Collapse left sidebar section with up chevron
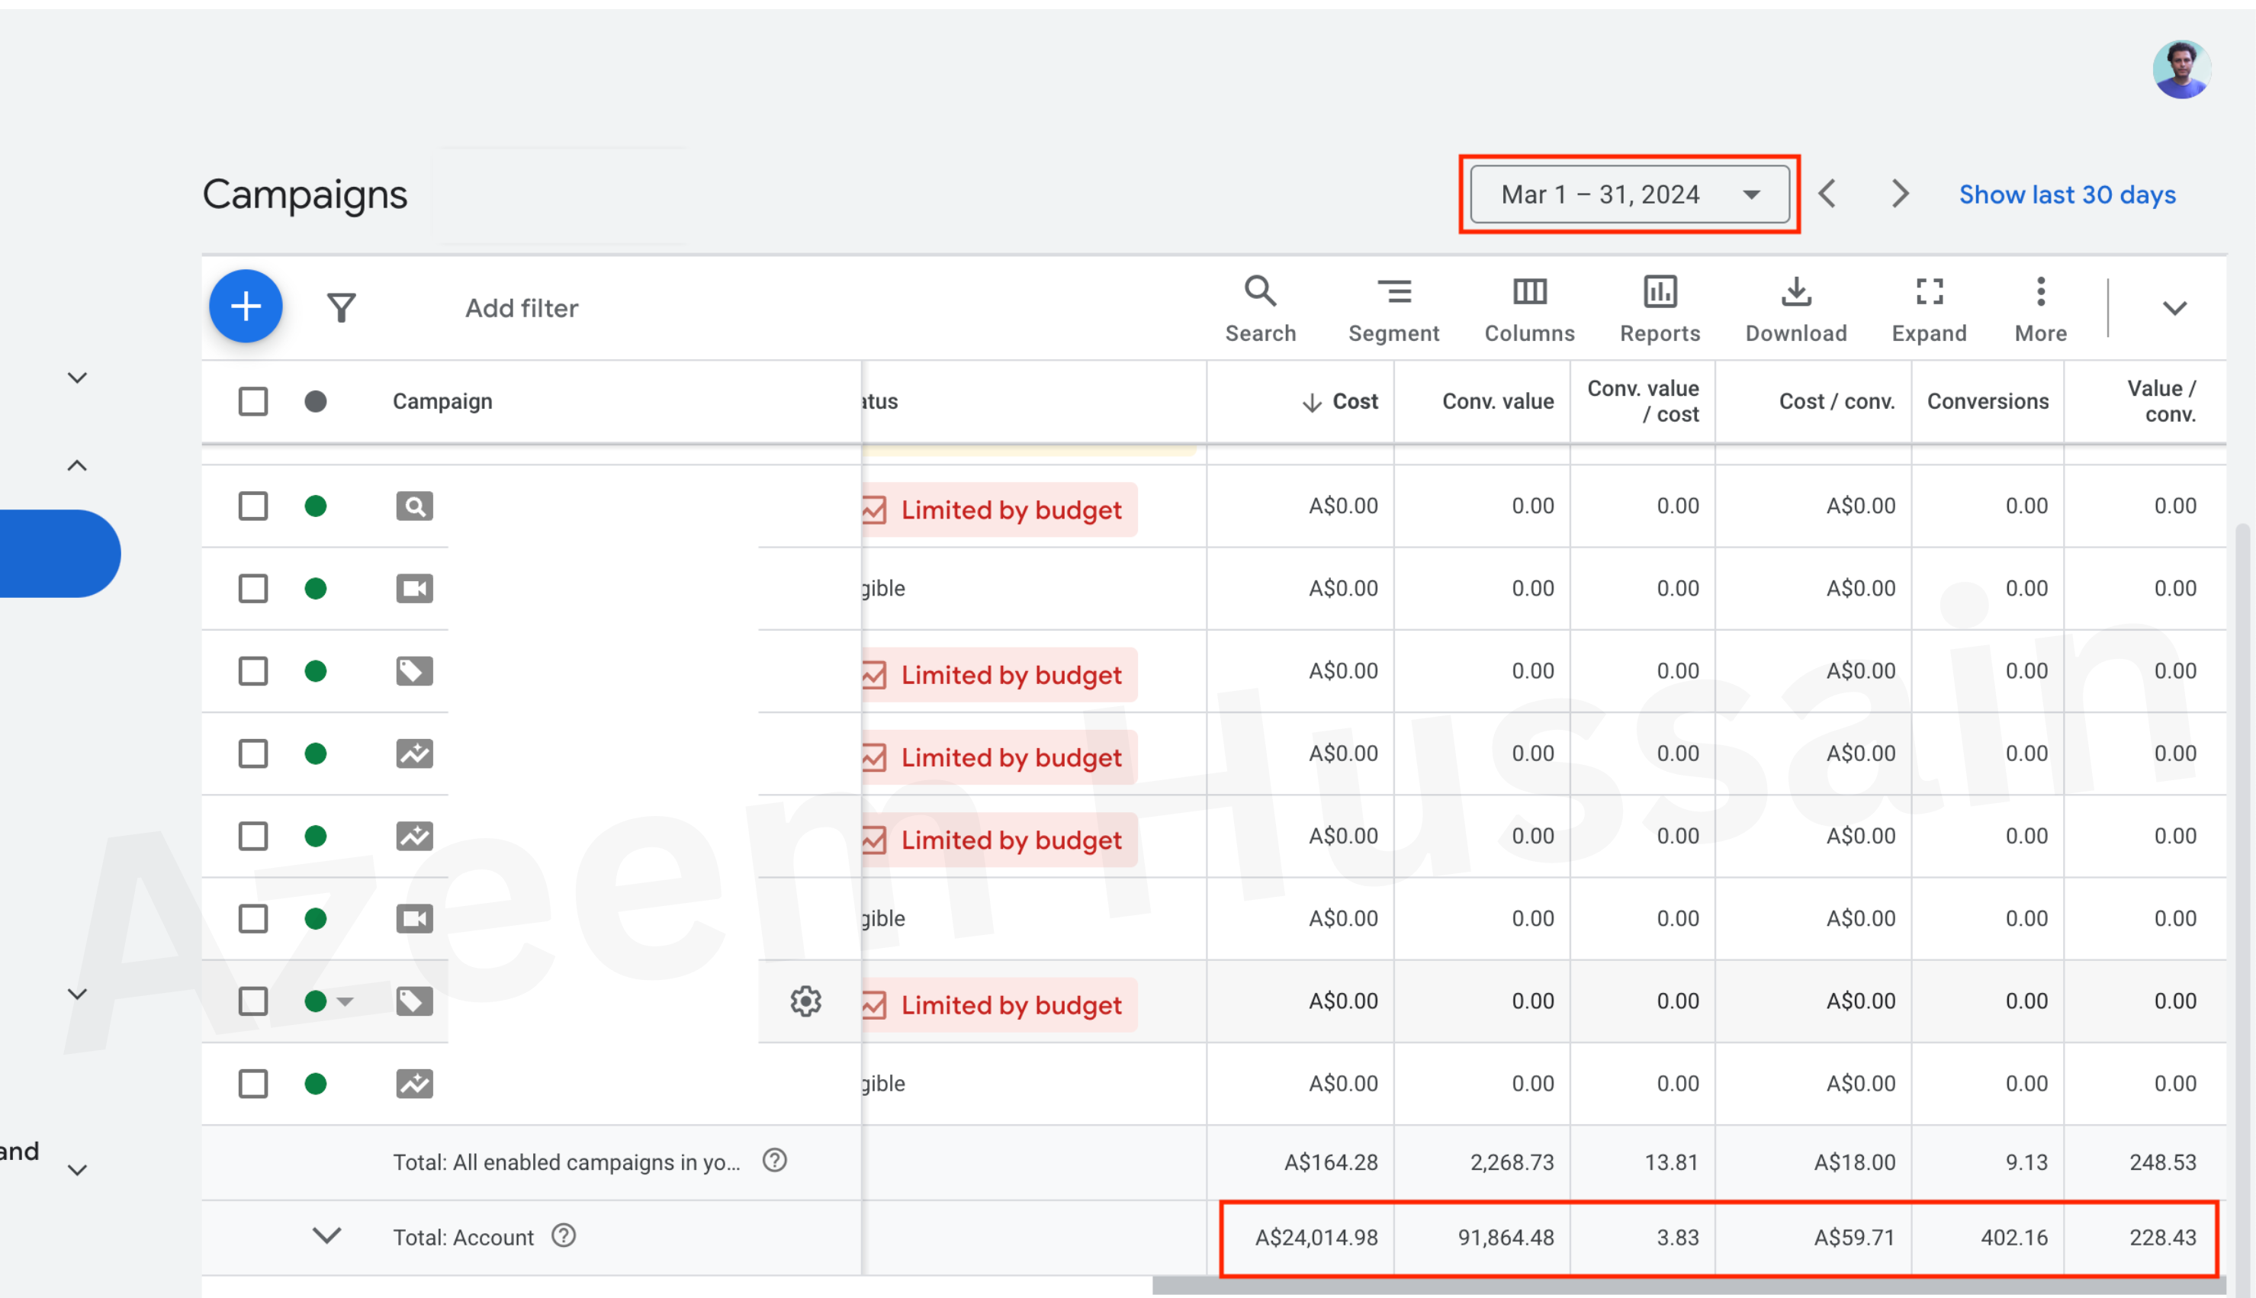This screenshot has height=1298, width=2256. [78, 465]
